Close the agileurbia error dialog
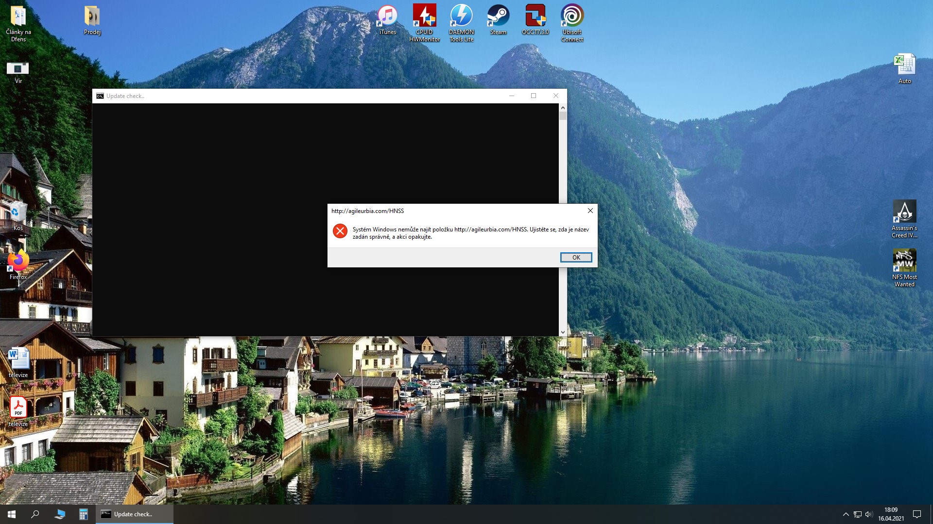The width and height of the screenshot is (933, 524). pyautogui.click(x=590, y=211)
